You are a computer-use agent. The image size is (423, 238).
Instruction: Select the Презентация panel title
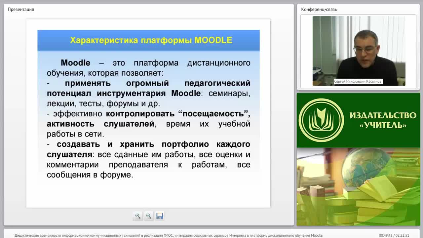coord(21,9)
